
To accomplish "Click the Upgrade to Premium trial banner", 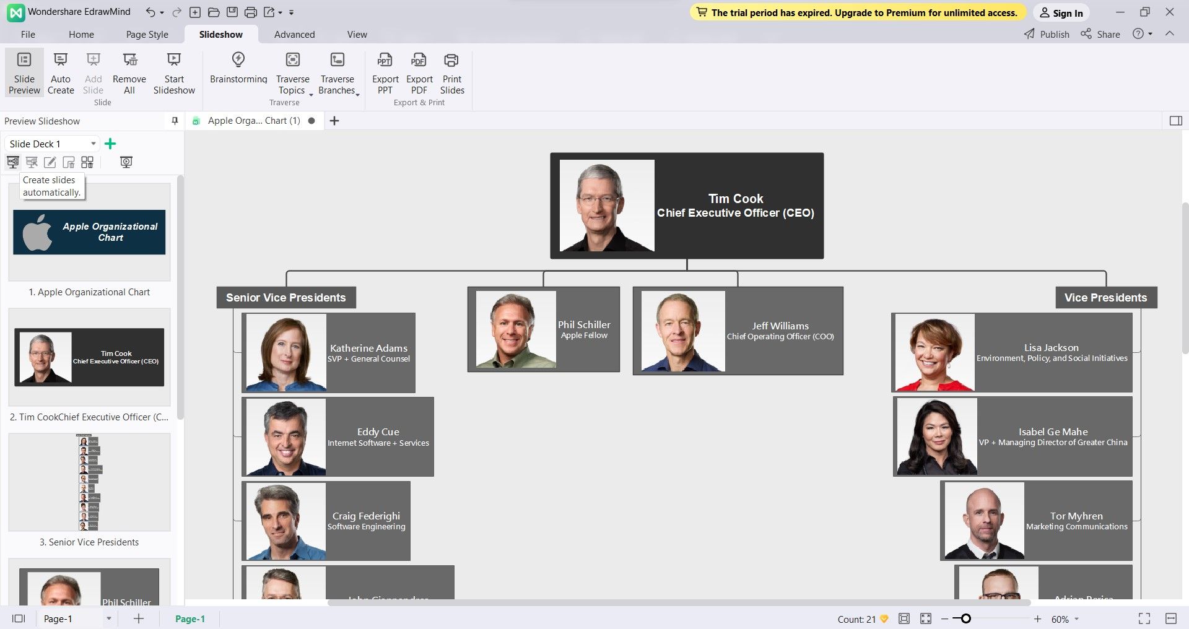I will 858,12.
